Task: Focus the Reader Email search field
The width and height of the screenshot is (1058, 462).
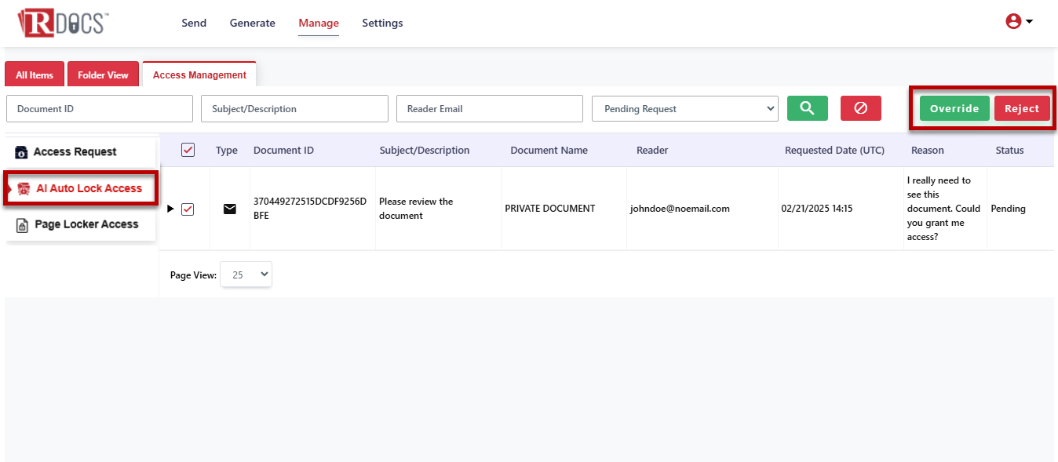Action: [490, 109]
